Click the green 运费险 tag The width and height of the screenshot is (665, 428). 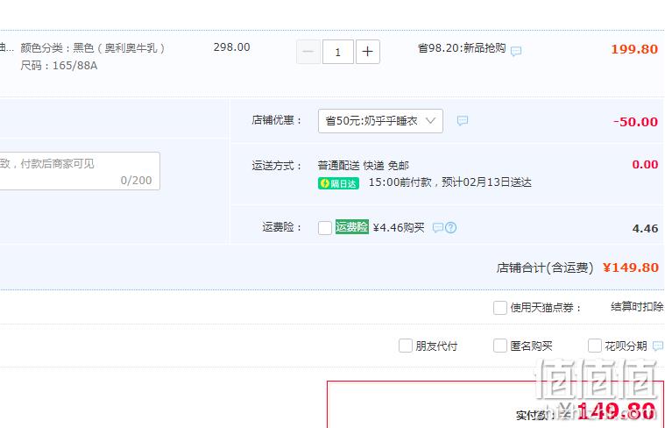pos(352,227)
